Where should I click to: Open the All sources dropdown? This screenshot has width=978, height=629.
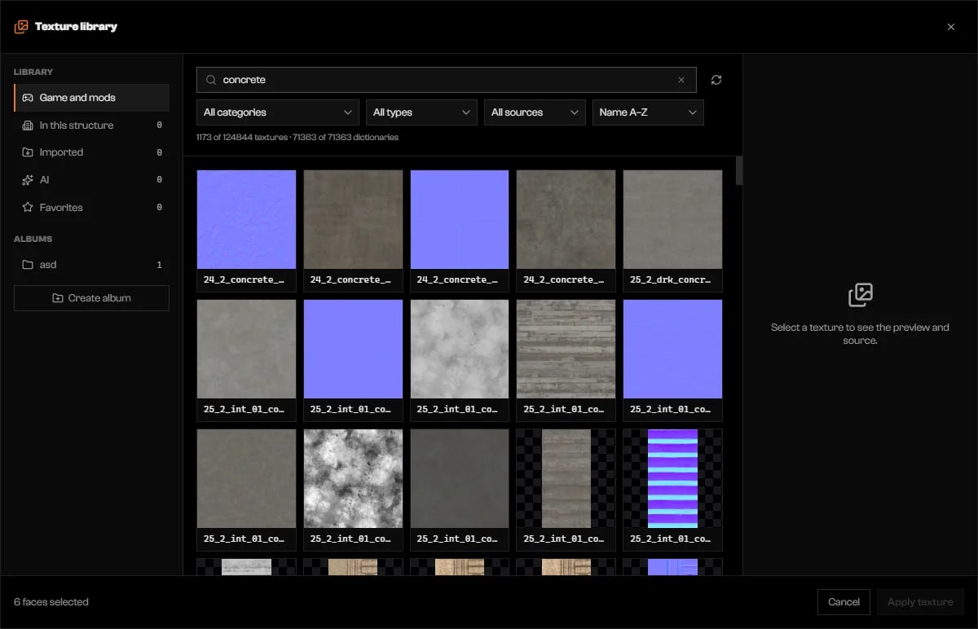click(535, 112)
